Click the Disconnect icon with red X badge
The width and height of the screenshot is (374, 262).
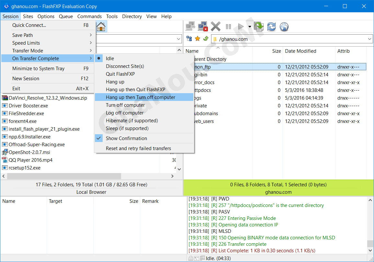pyautogui.click(x=203, y=27)
